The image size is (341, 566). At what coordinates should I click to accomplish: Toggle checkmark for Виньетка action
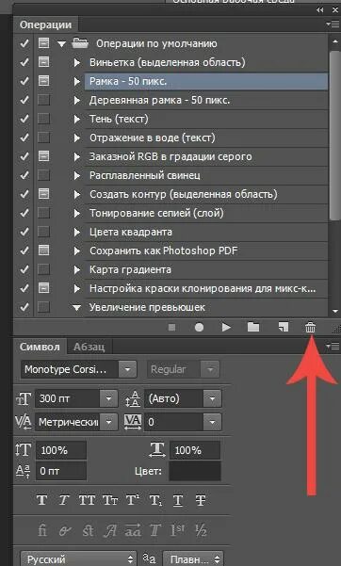[24, 62]
